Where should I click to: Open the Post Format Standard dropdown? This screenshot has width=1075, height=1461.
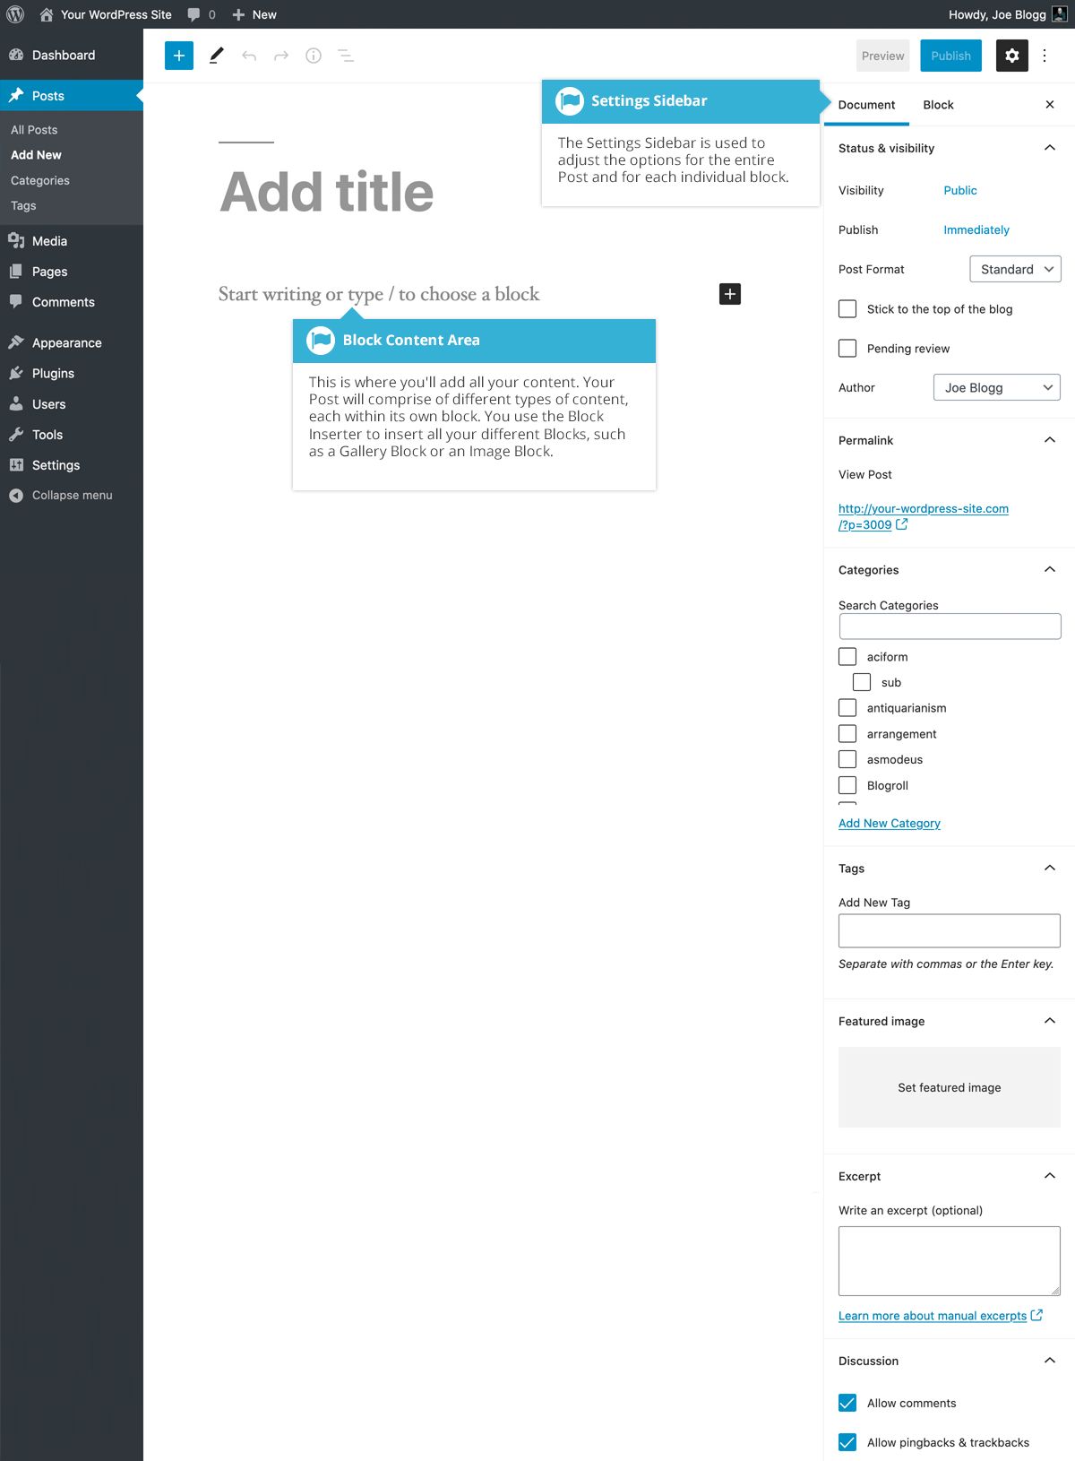(x=1015, y=269)
